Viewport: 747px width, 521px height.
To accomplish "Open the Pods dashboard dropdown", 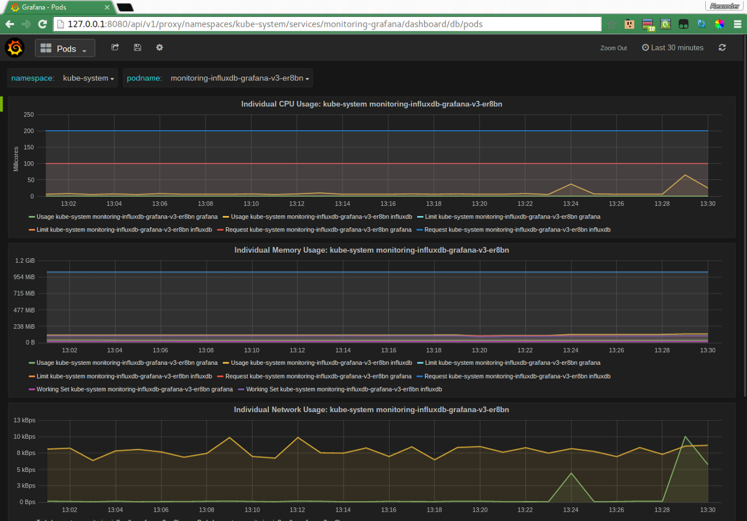I will pyautogui.click(x=65, y=47).
